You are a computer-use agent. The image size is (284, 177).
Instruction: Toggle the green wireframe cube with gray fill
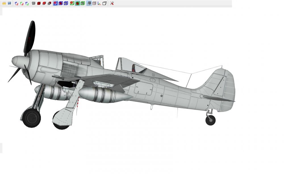coord(83,3)
